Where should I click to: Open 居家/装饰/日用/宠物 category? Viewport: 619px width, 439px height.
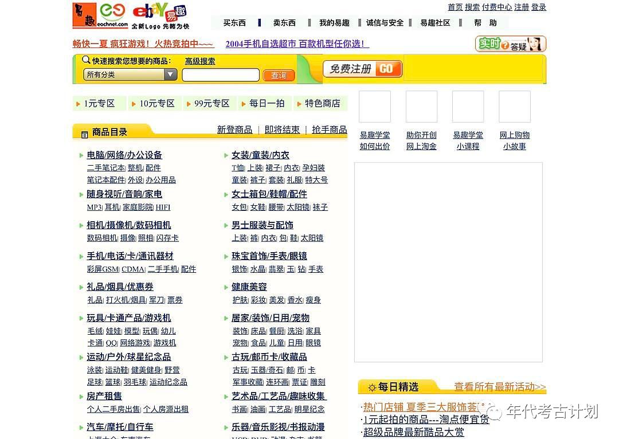pyautogui.click(x=271, y=318)
